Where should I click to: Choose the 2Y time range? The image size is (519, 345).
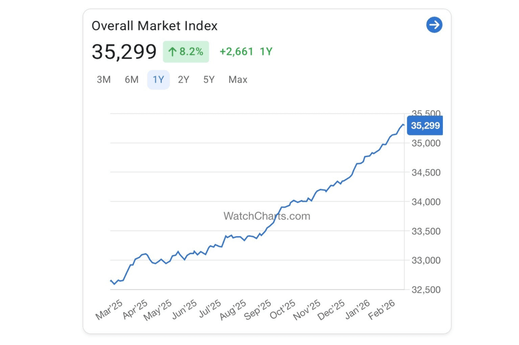(183, 80)
